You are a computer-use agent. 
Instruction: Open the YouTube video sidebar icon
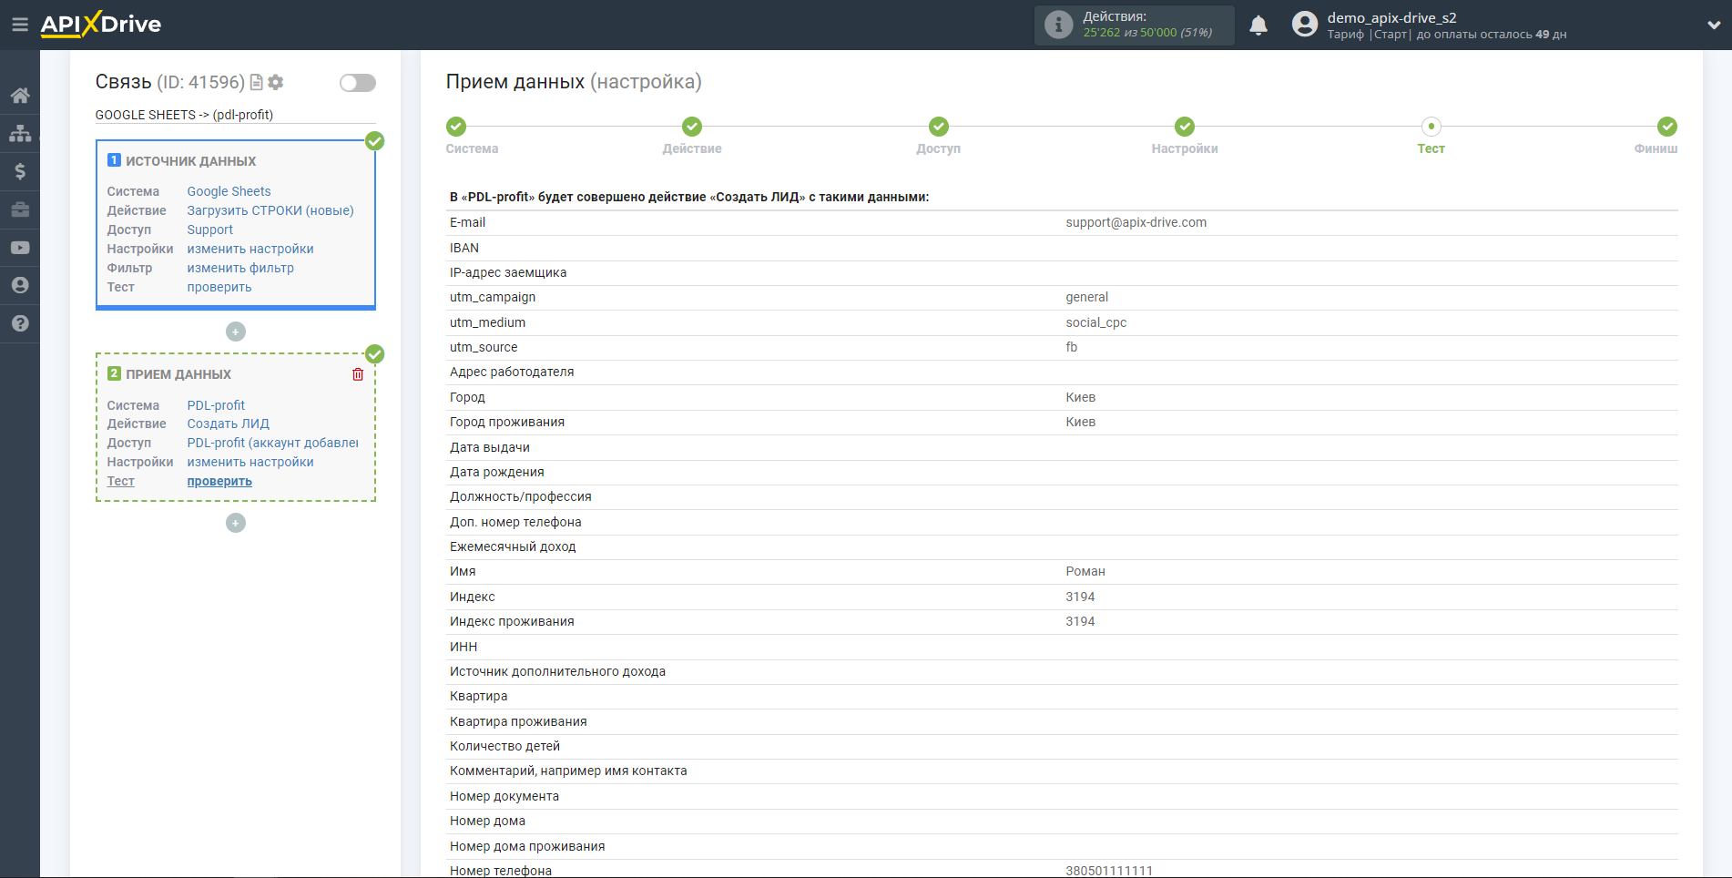20,248
